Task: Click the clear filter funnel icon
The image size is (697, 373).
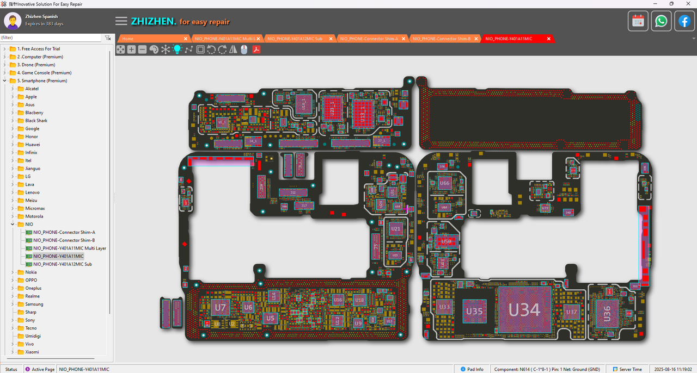Action: [108, 38]
